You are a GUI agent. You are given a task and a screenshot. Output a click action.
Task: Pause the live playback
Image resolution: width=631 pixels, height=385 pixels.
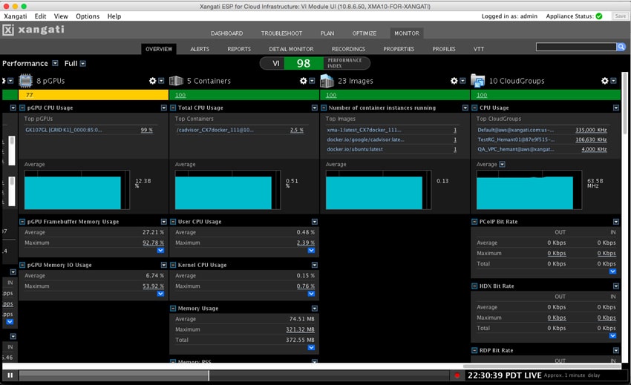coord(10,375)
